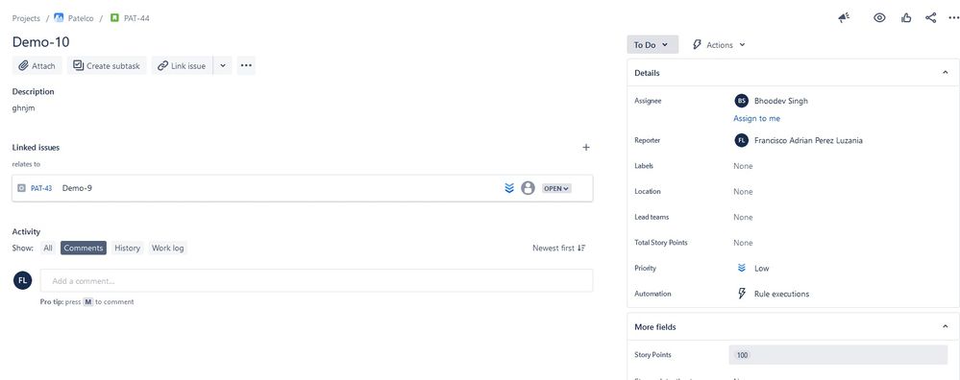Open the To Do status dropdown
This screenshot has width=960, height=380.
tap(652, 44)
